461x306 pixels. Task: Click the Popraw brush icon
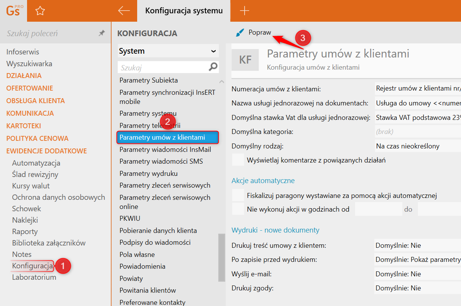[240, 33]
